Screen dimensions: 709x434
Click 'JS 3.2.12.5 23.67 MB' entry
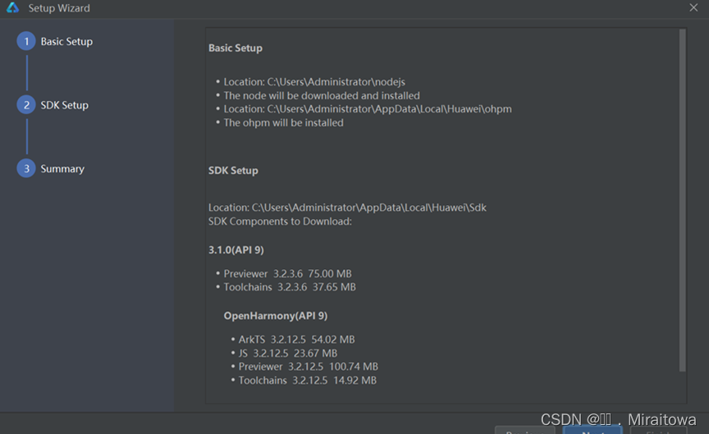coord(288,353)
